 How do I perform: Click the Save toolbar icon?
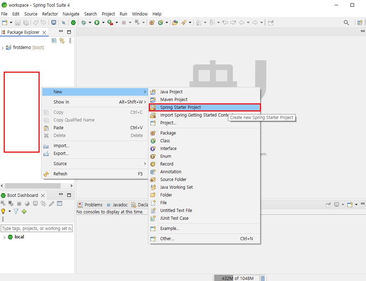click(18, 23)
